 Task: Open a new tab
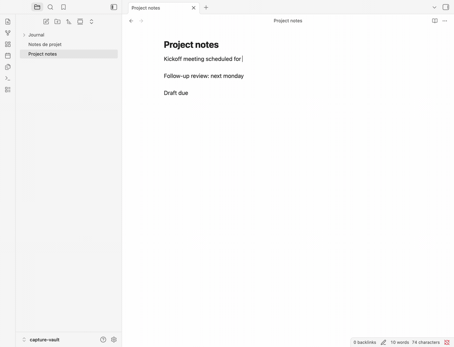pyautogui.click(x=206, y=8)
